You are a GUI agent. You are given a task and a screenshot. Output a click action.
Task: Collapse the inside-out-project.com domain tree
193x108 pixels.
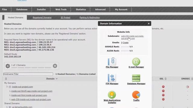(10, 87)
